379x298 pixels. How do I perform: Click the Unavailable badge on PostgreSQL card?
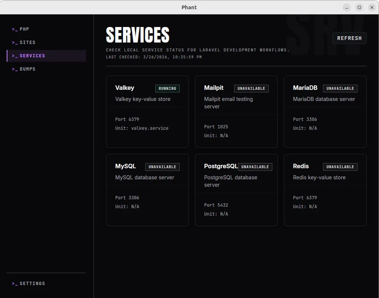point(255,167)
